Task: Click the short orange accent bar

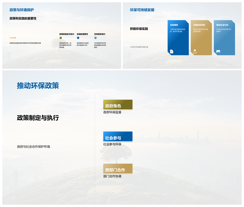Action: click(x=13, y=38)
